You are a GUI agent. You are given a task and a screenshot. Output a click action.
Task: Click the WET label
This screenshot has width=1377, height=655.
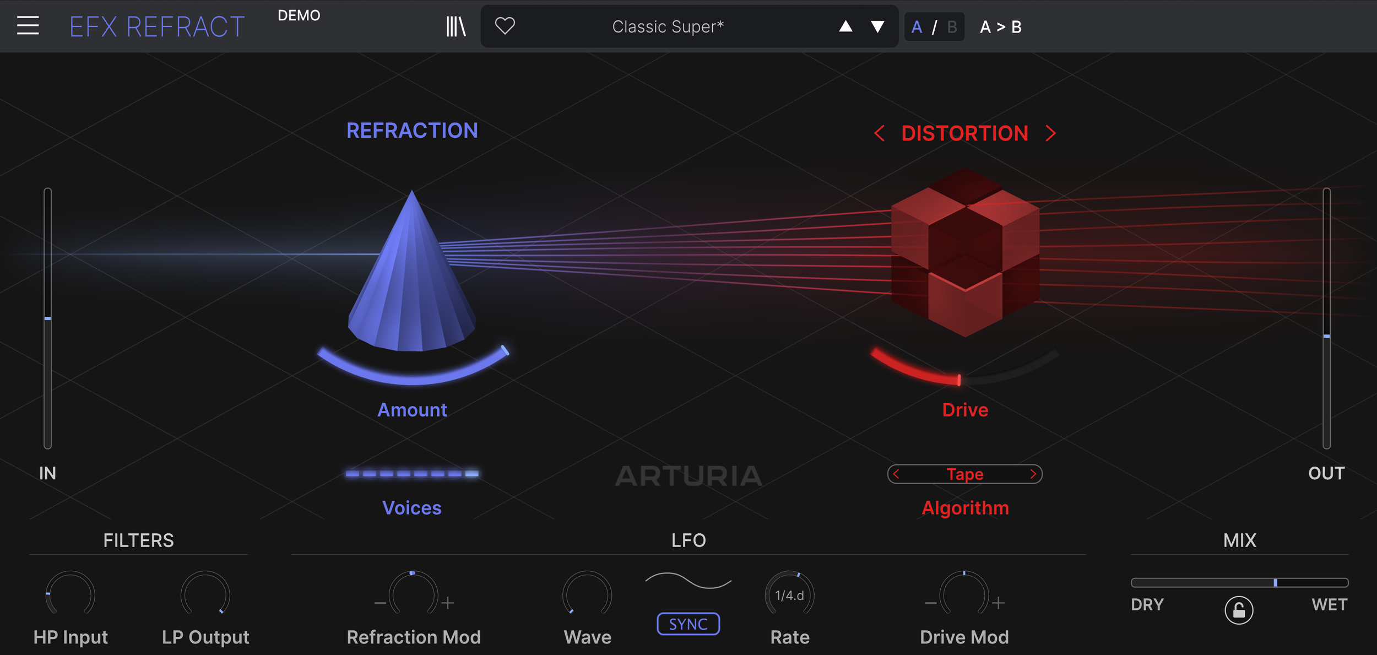(1330, 604)
